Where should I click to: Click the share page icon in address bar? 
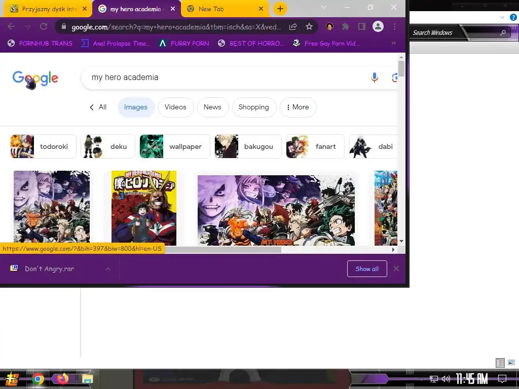coord(293,27)
